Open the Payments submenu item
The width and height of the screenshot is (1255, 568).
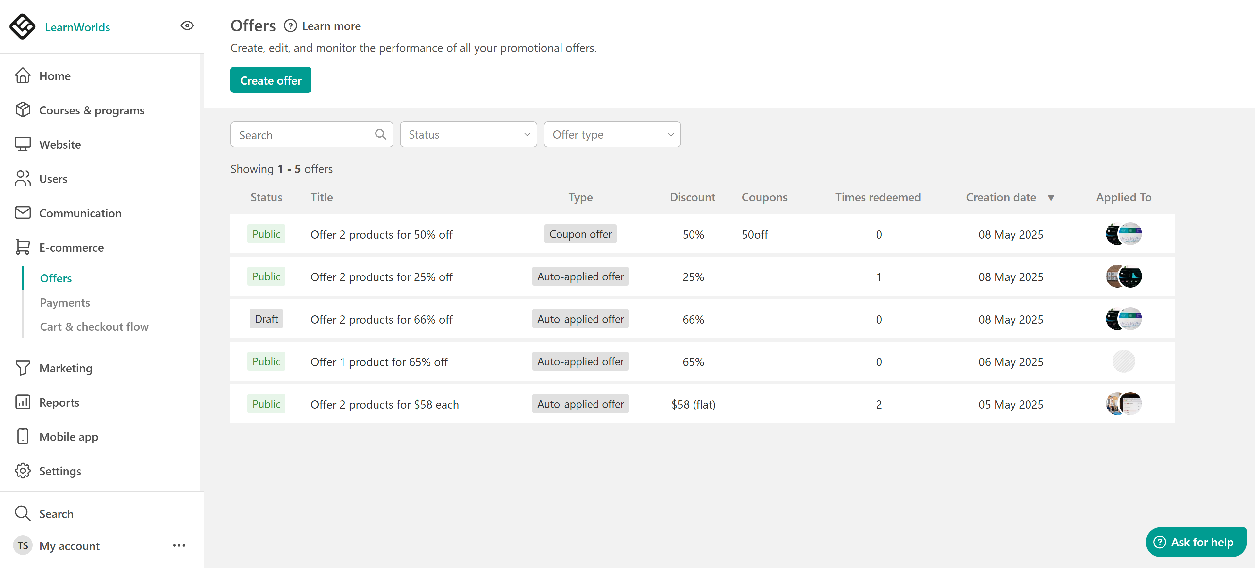[x=65, y=303]
